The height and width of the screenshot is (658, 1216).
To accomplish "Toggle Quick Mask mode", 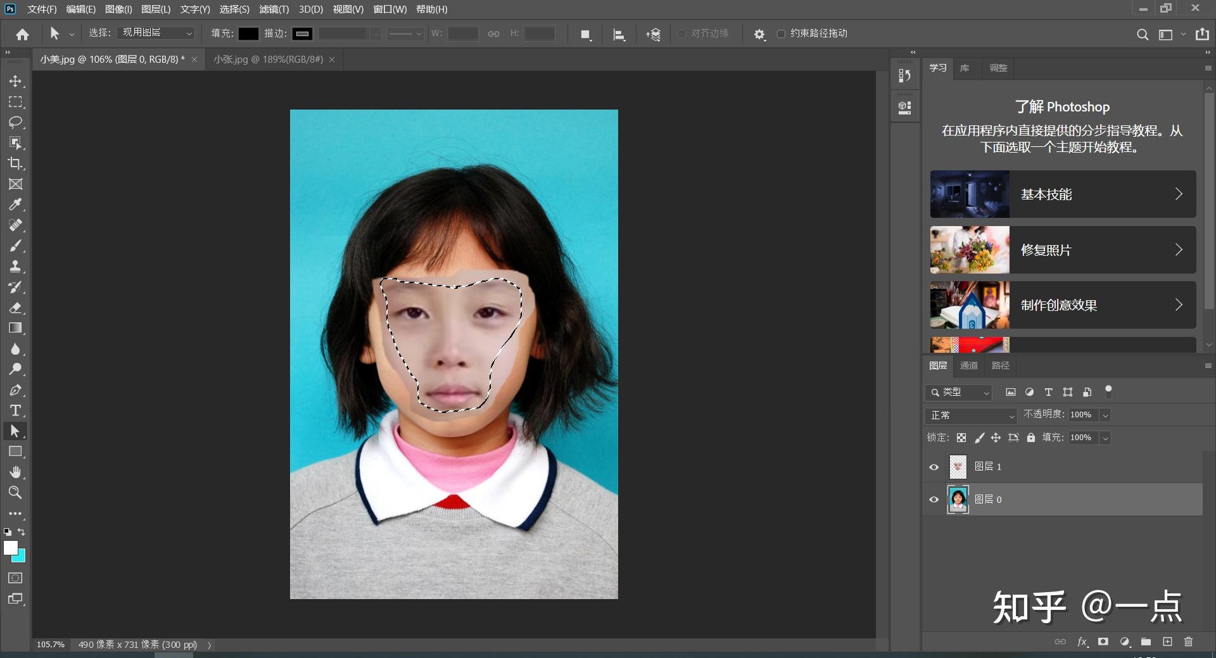I will [x=15, y=578].
